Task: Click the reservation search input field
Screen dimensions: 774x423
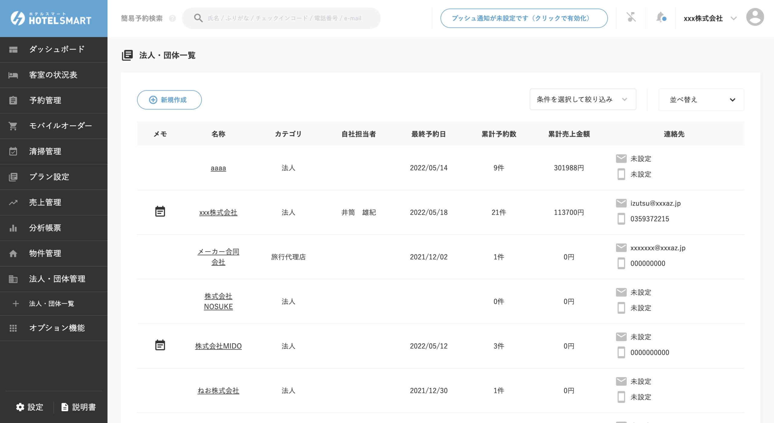Action: 281,18
